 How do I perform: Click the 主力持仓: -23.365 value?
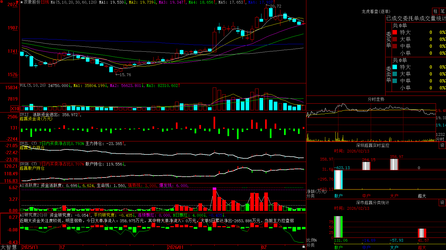click(x=104, y=144)
